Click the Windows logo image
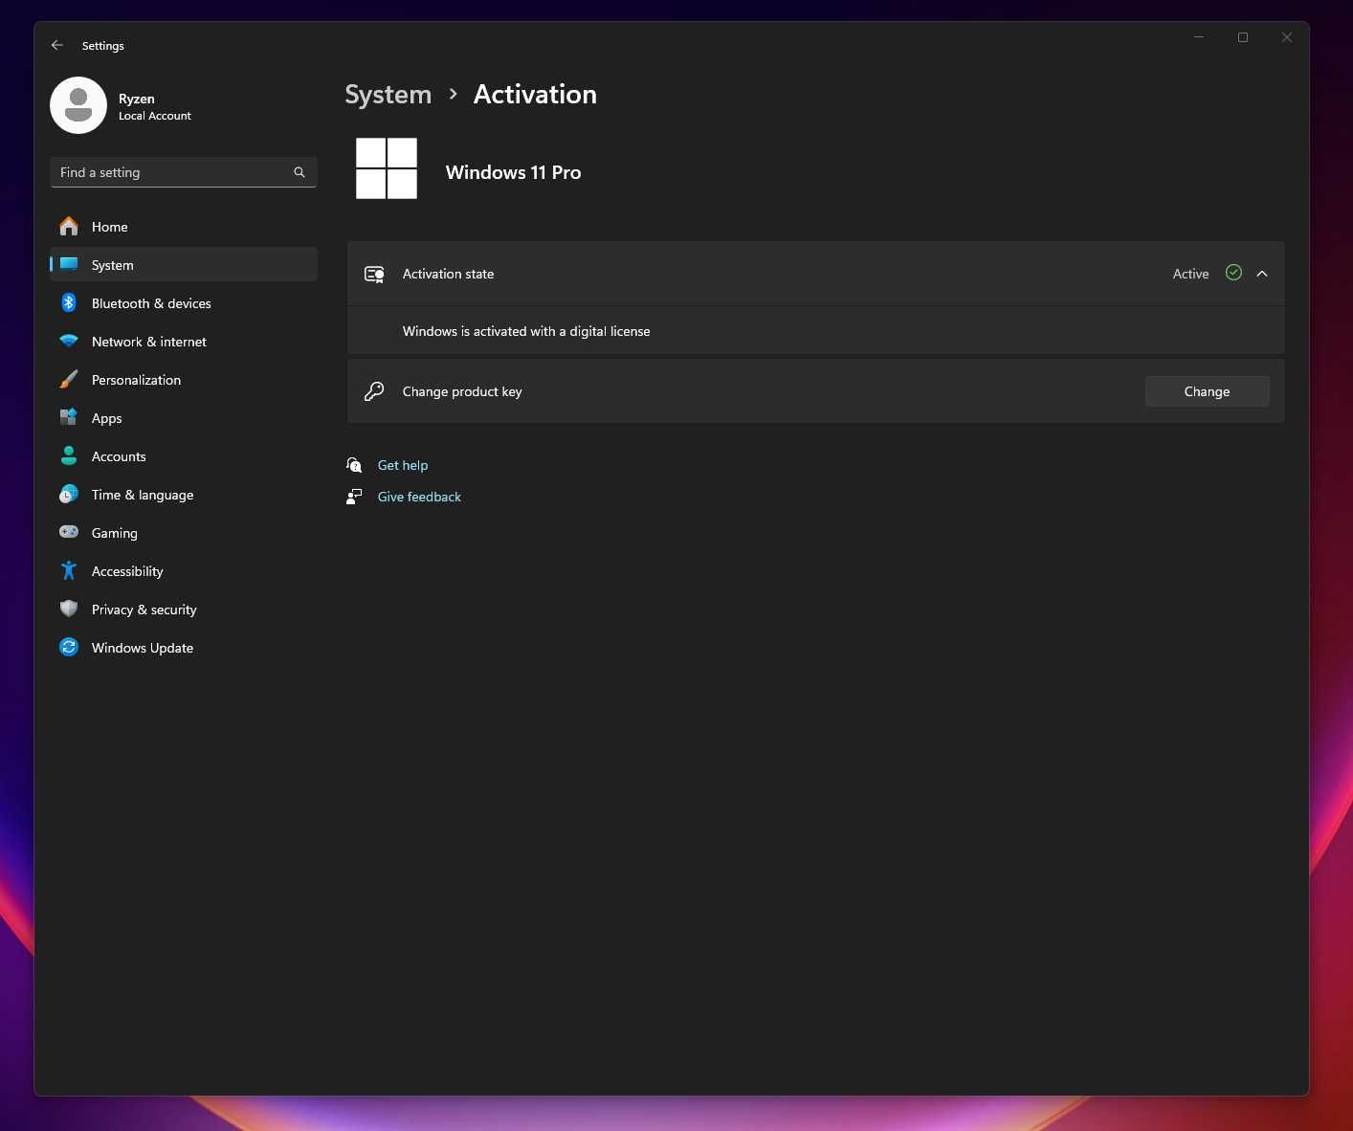The width and height of the screenshot is (1353, 1131). [387, 168]
